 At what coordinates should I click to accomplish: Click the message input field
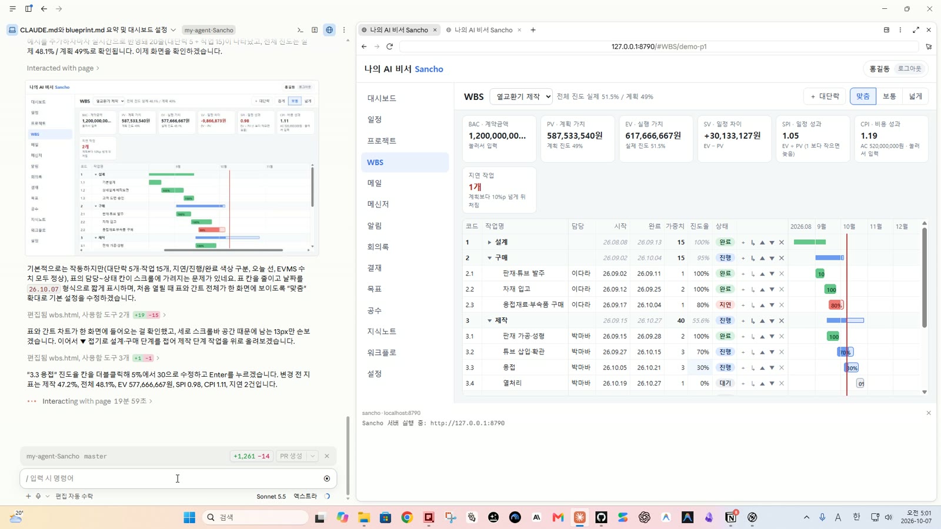171,478
